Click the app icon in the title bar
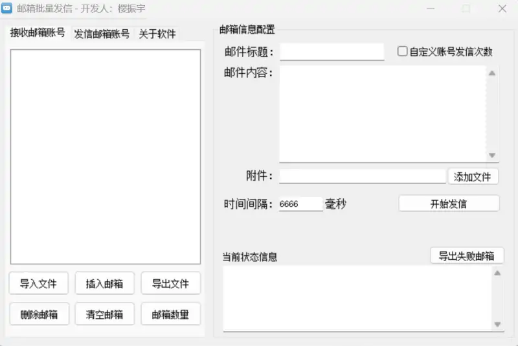The height and width of the screenshot is (346, 518). click(x=7, y=9)
